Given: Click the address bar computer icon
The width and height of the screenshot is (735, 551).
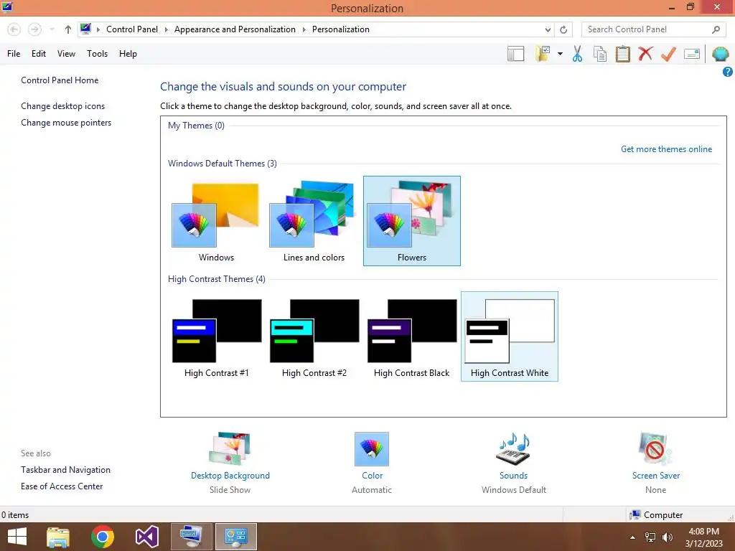Looking at the screenshot, I should click(x=85, y=29).
